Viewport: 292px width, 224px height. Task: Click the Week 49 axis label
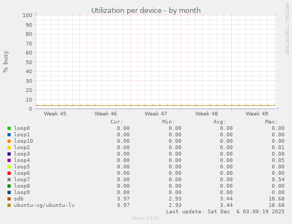point(257,113)
